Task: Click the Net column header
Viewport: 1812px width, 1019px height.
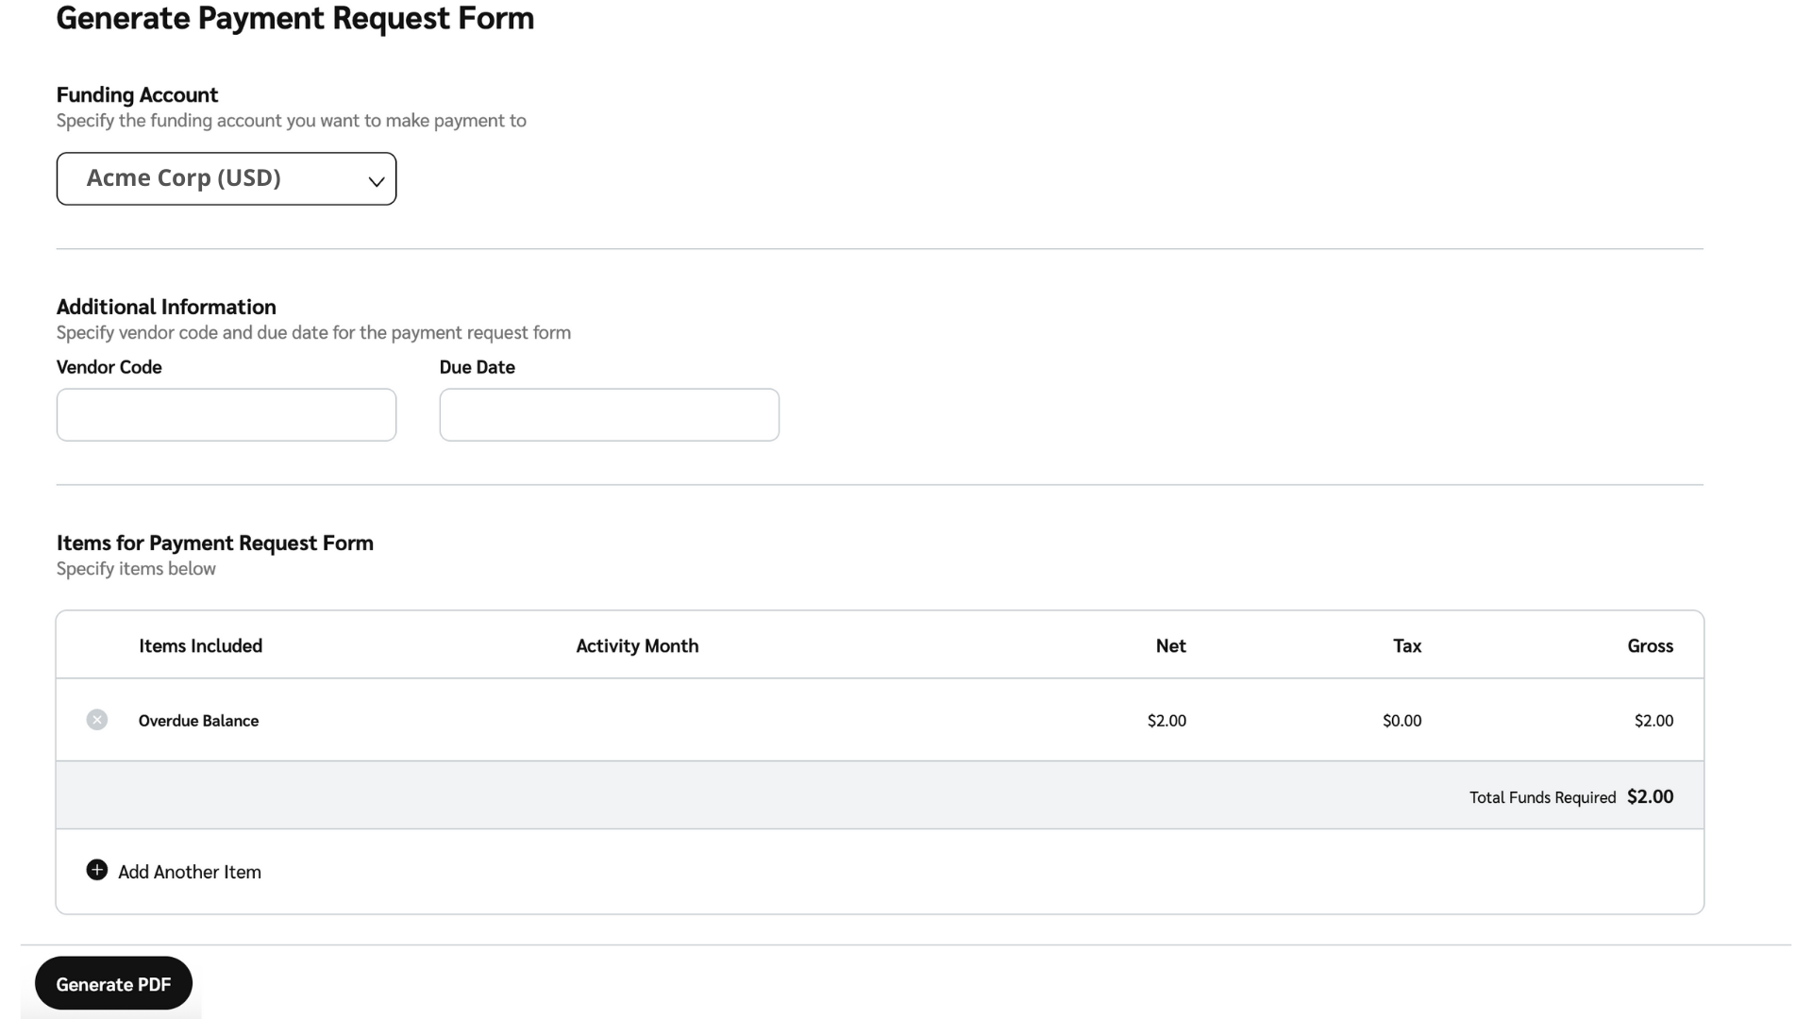Action: (x=1170, y=646)
